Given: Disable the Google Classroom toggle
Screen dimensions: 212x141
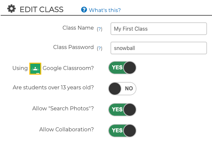Looking at the screenshot, I should pos(122,68).
